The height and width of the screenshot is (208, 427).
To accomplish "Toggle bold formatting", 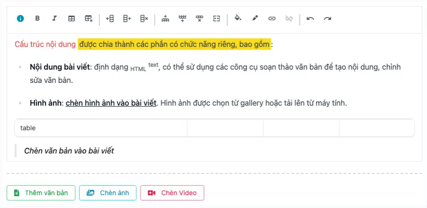I will (x=37, y=18).
